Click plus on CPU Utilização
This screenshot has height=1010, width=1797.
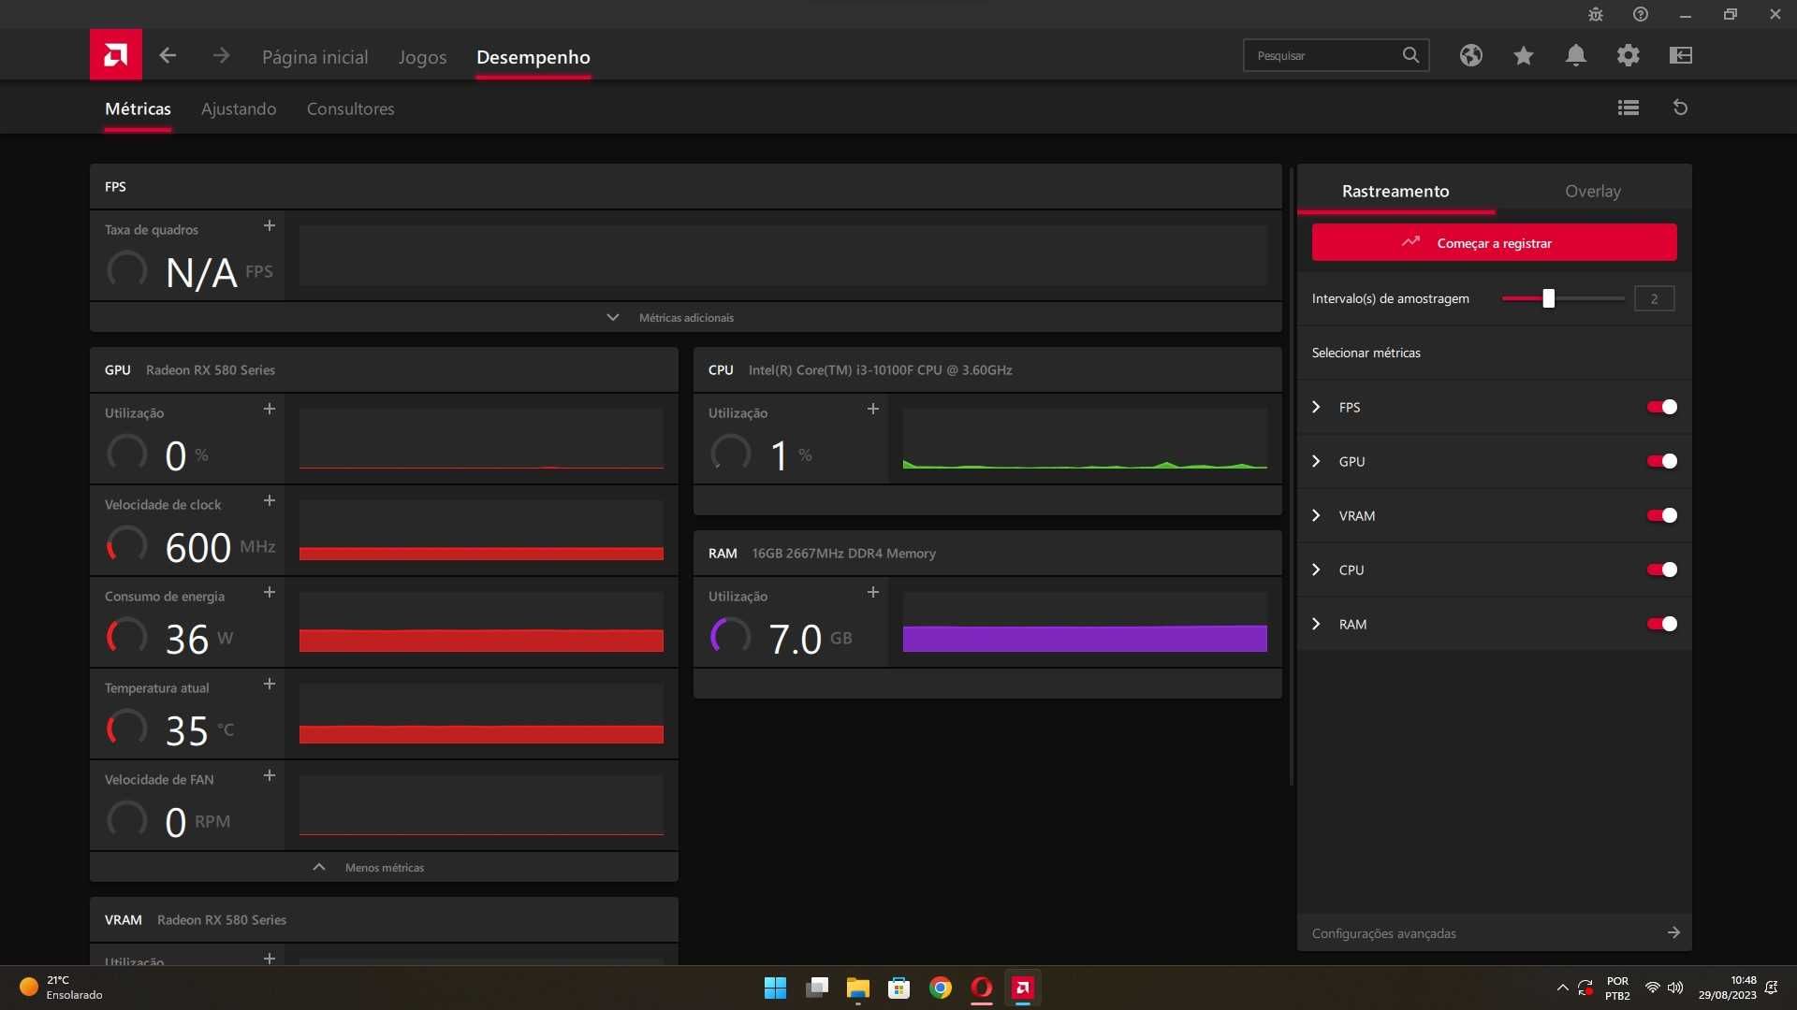[x=873, y=409]
